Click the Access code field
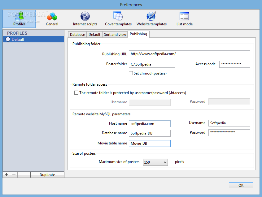 click(x=235, y=64)
